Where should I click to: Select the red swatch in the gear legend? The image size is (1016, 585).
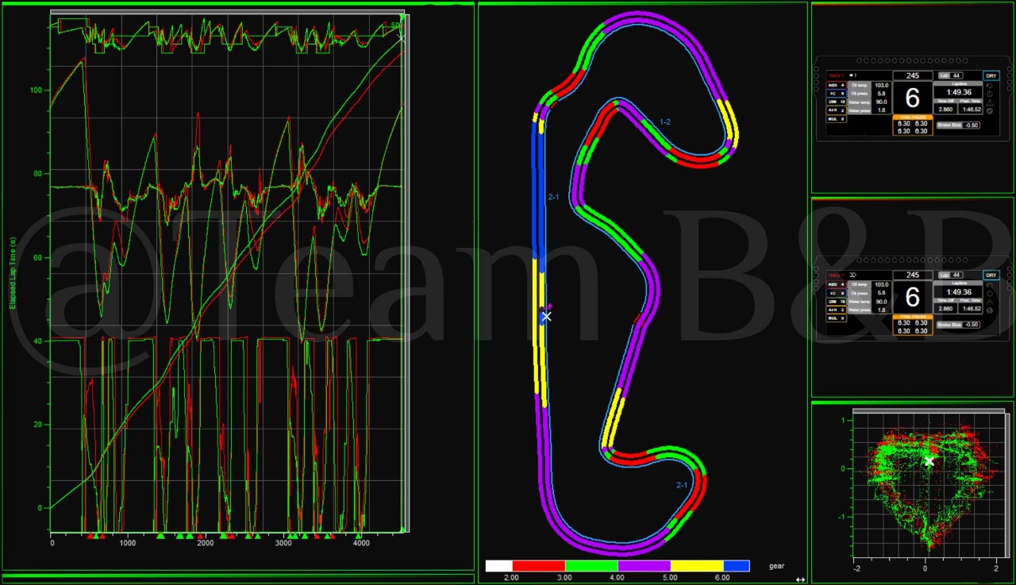pos(538,565)
